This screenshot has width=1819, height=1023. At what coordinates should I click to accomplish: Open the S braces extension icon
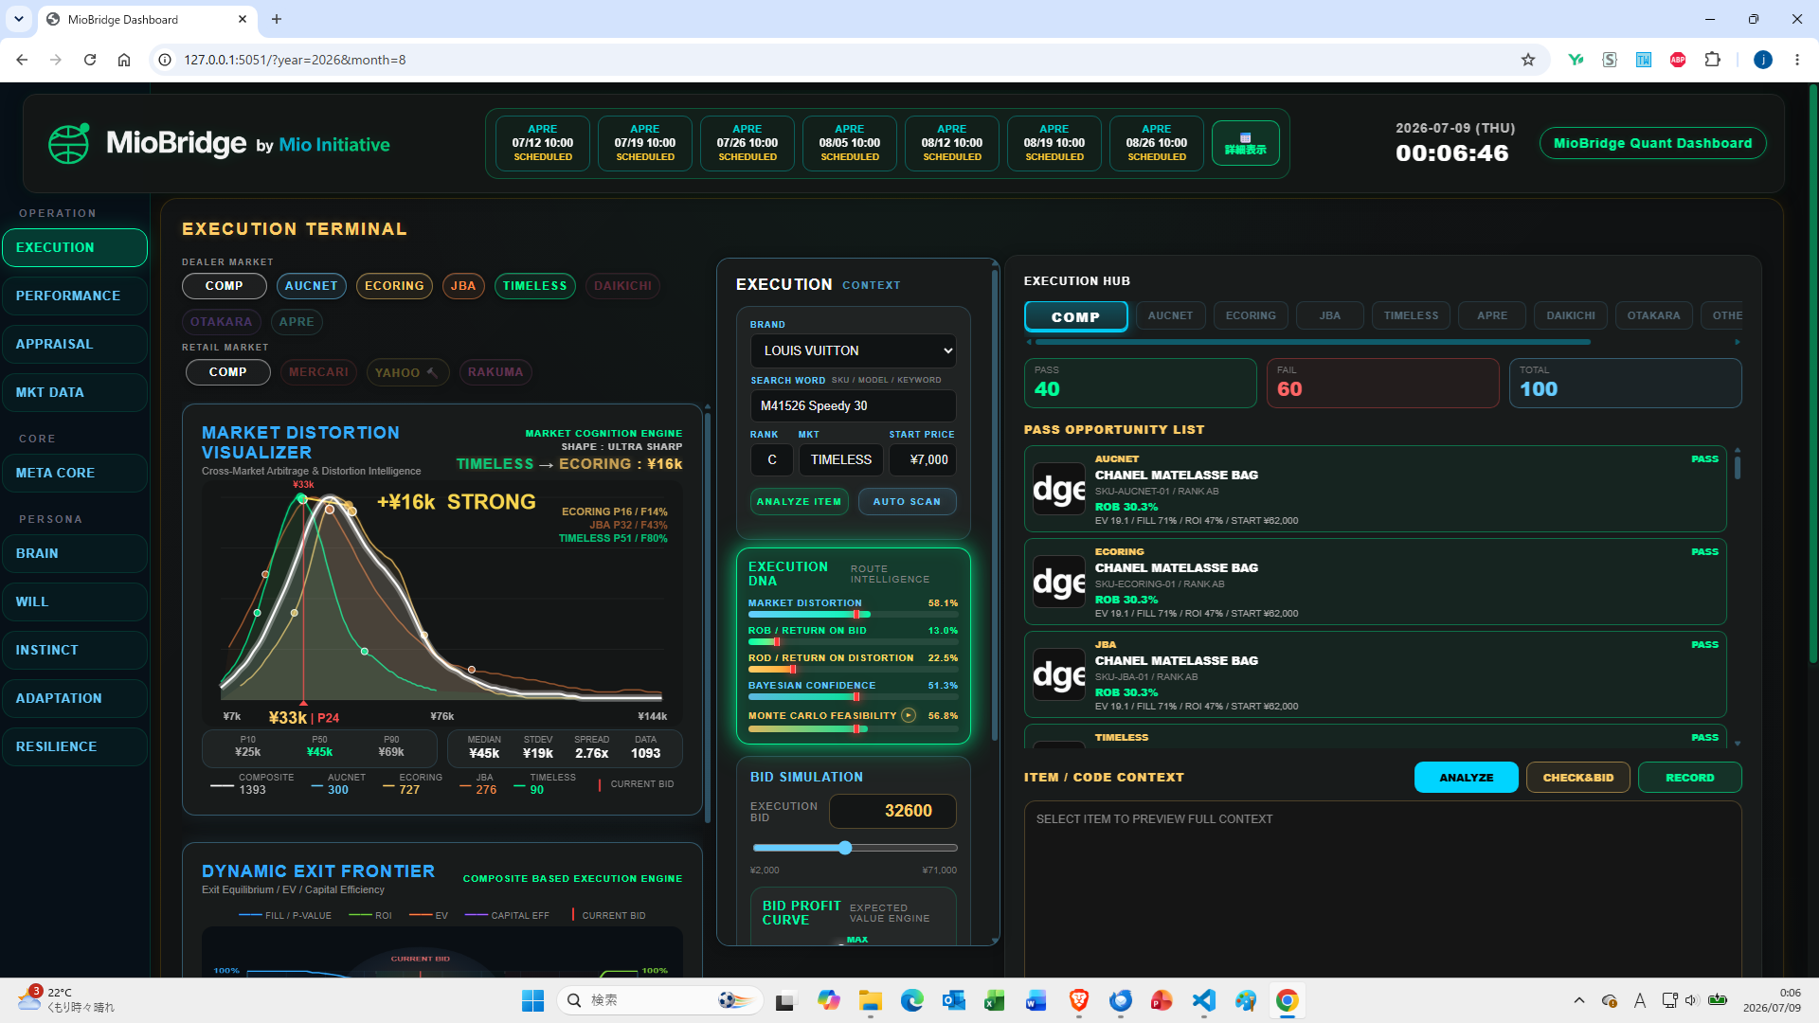1610,60
